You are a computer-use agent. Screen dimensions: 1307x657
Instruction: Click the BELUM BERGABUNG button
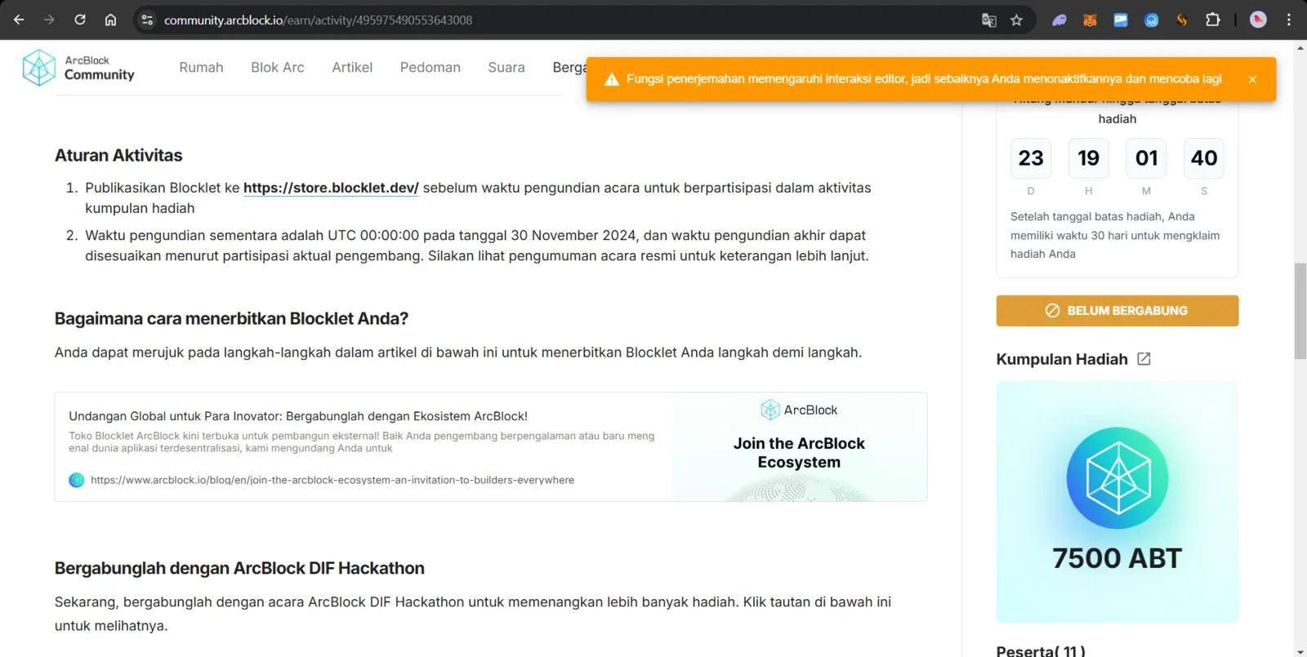1117,311
